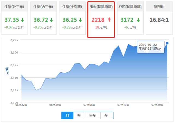Viewport: 175px width, 123px height.
Task: Click the red up arrow beside 2218
Action: tap(109, 20)
